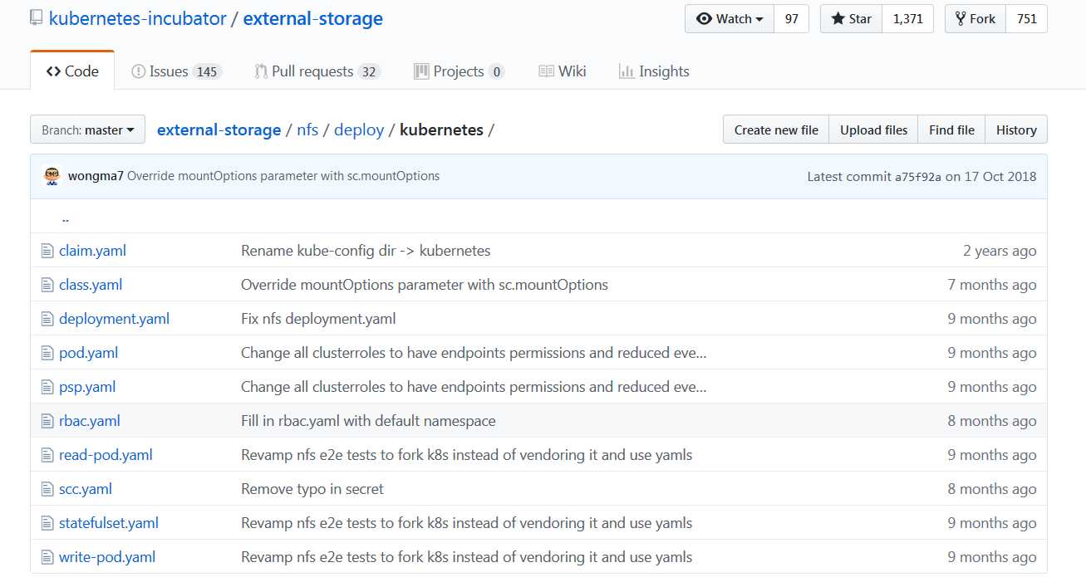Open the 'Fix nfs deployment.yaml' commit message
The image size is (1086, 587).
pos(318,319)
